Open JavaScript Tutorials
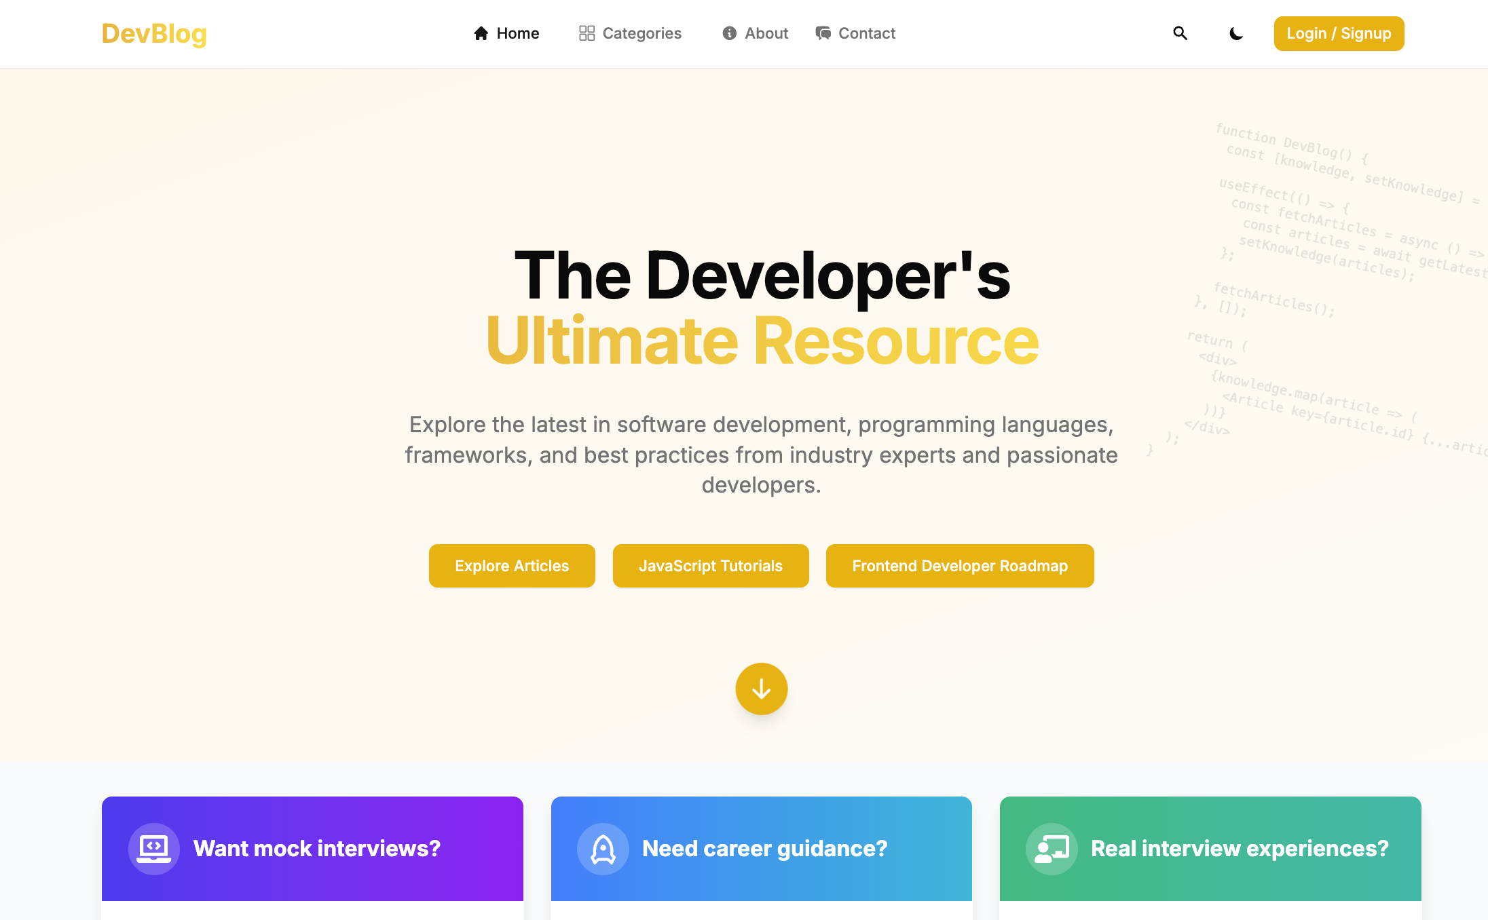Screen dimensions: 1488x920 pos(711,566)
